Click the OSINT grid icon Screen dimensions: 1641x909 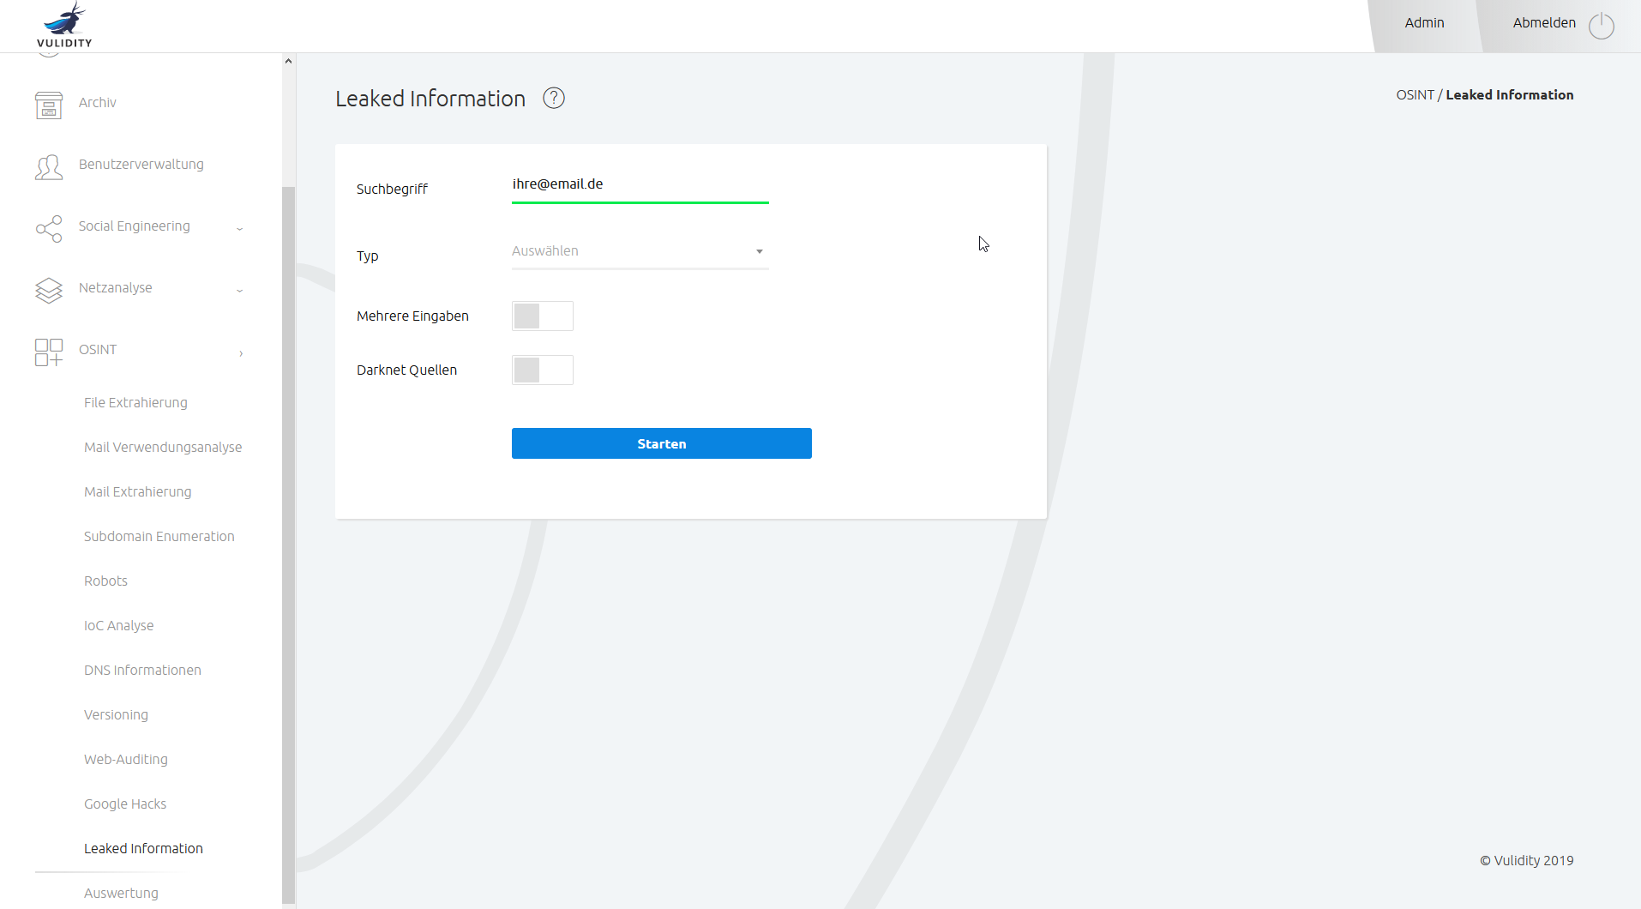49,352
